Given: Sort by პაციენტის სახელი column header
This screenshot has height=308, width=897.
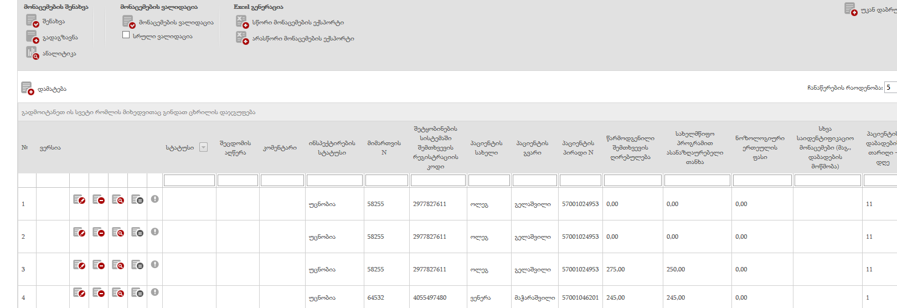Looking at the screenshot, I should [x=486, y=148].
